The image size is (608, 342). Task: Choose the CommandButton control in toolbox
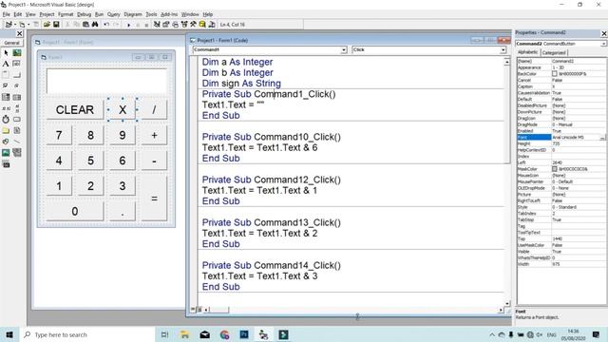(17, 75)
